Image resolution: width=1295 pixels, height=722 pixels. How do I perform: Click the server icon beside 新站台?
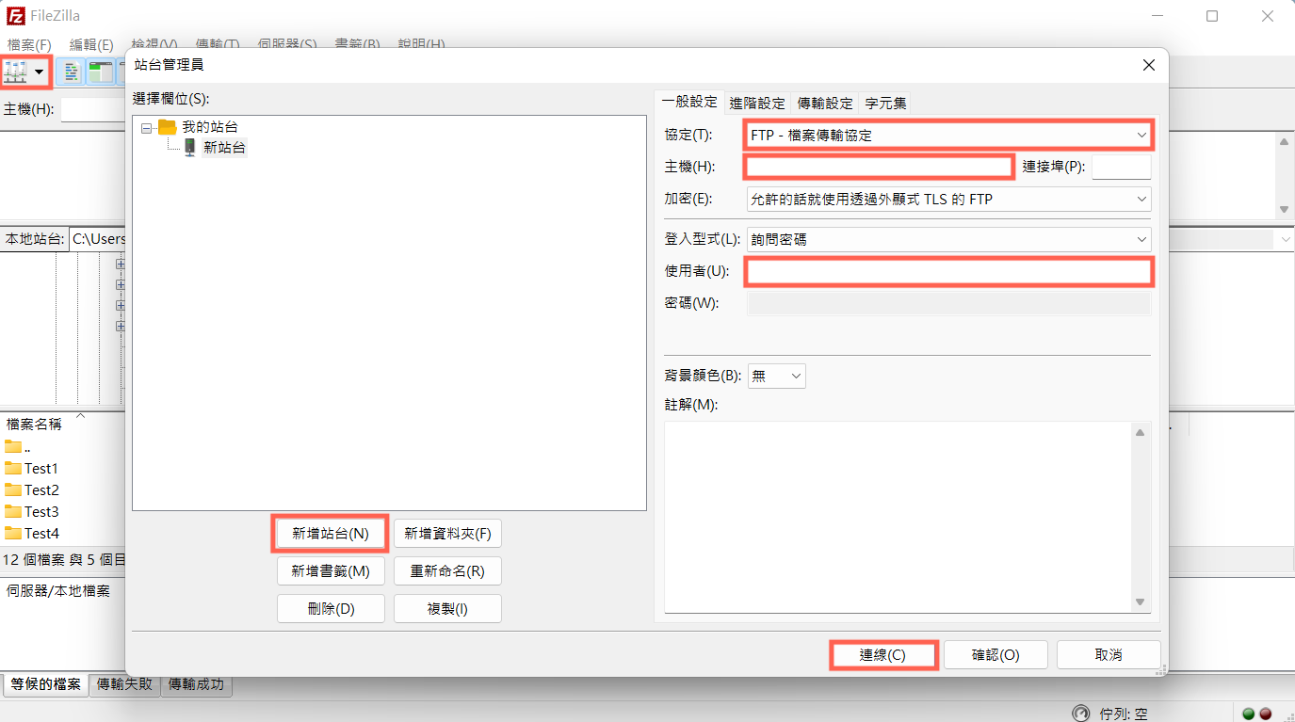click(190, 148)
